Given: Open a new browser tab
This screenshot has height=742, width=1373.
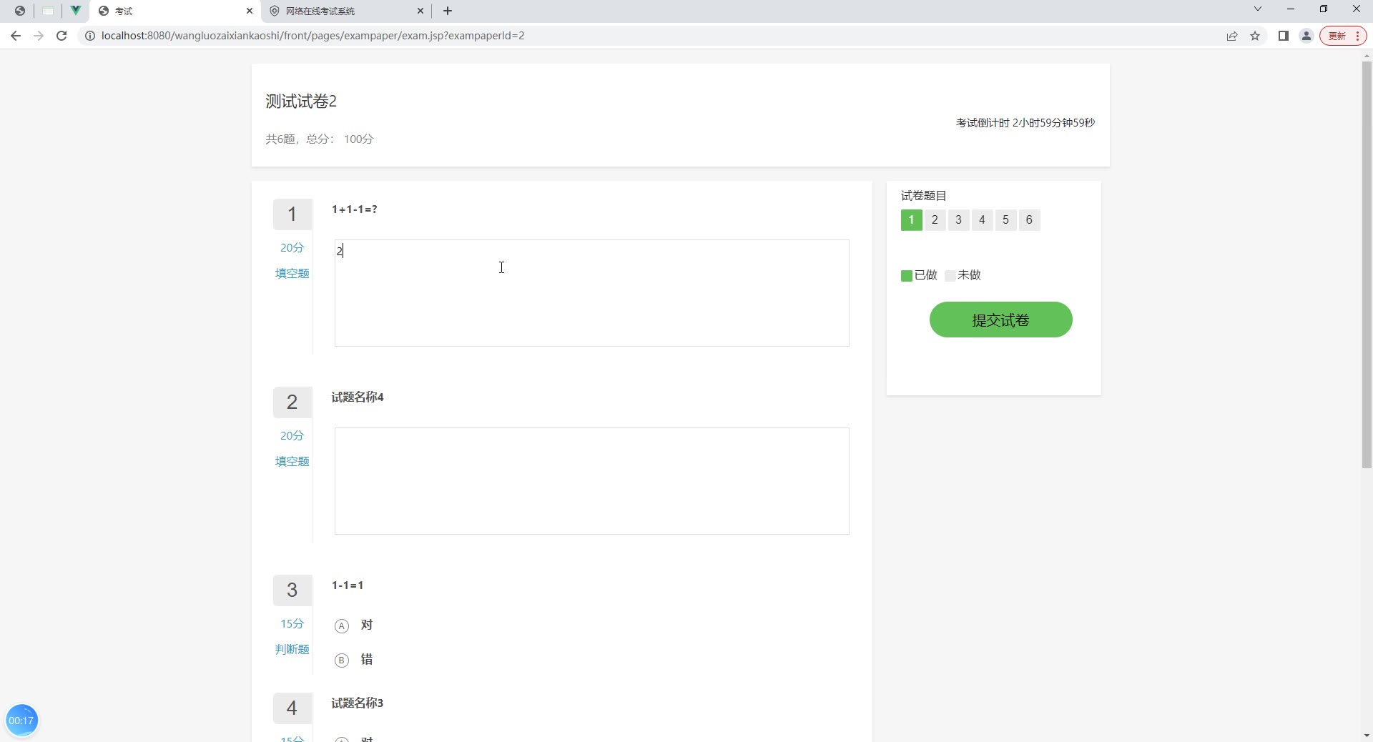Looking at the screenshot, I should click(x=448, y=11).
